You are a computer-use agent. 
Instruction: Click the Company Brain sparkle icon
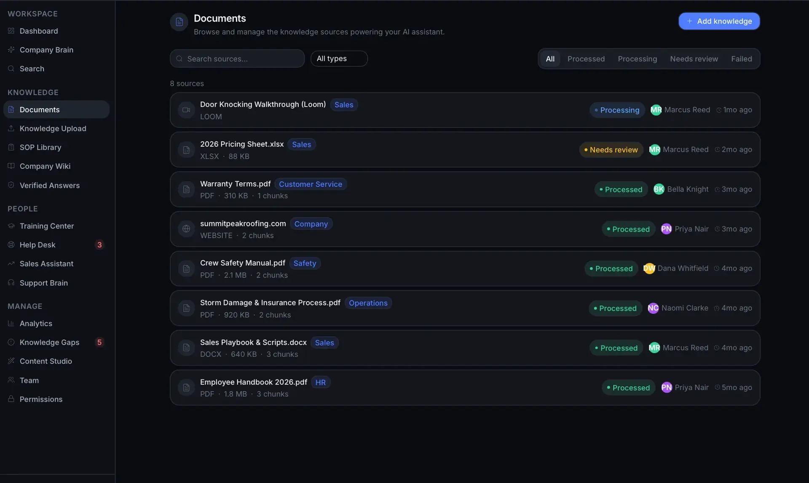(x=11, y=50)
